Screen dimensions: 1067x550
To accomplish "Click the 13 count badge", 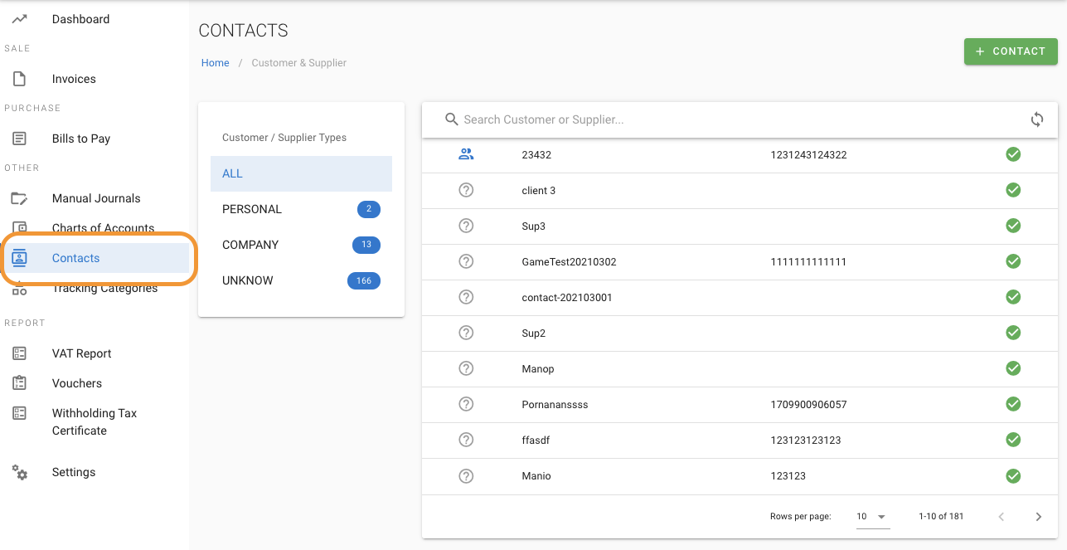I will coord(366,245).
